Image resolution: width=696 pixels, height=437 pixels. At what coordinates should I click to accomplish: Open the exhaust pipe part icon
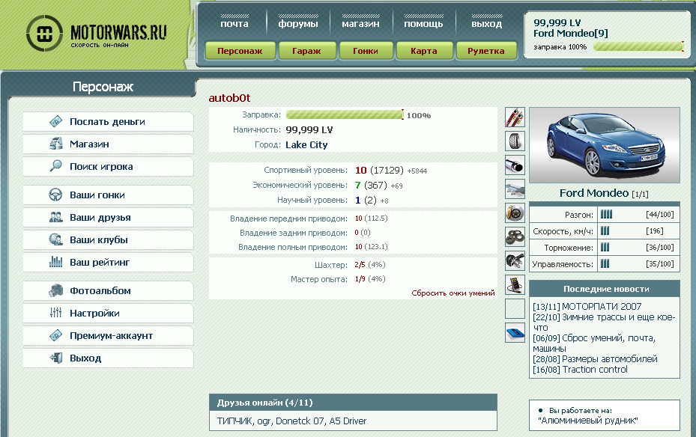coord(515,165)
